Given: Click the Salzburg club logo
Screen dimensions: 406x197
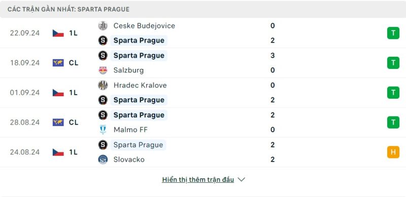Looking at the screenshot, I should tap(103, 70).
